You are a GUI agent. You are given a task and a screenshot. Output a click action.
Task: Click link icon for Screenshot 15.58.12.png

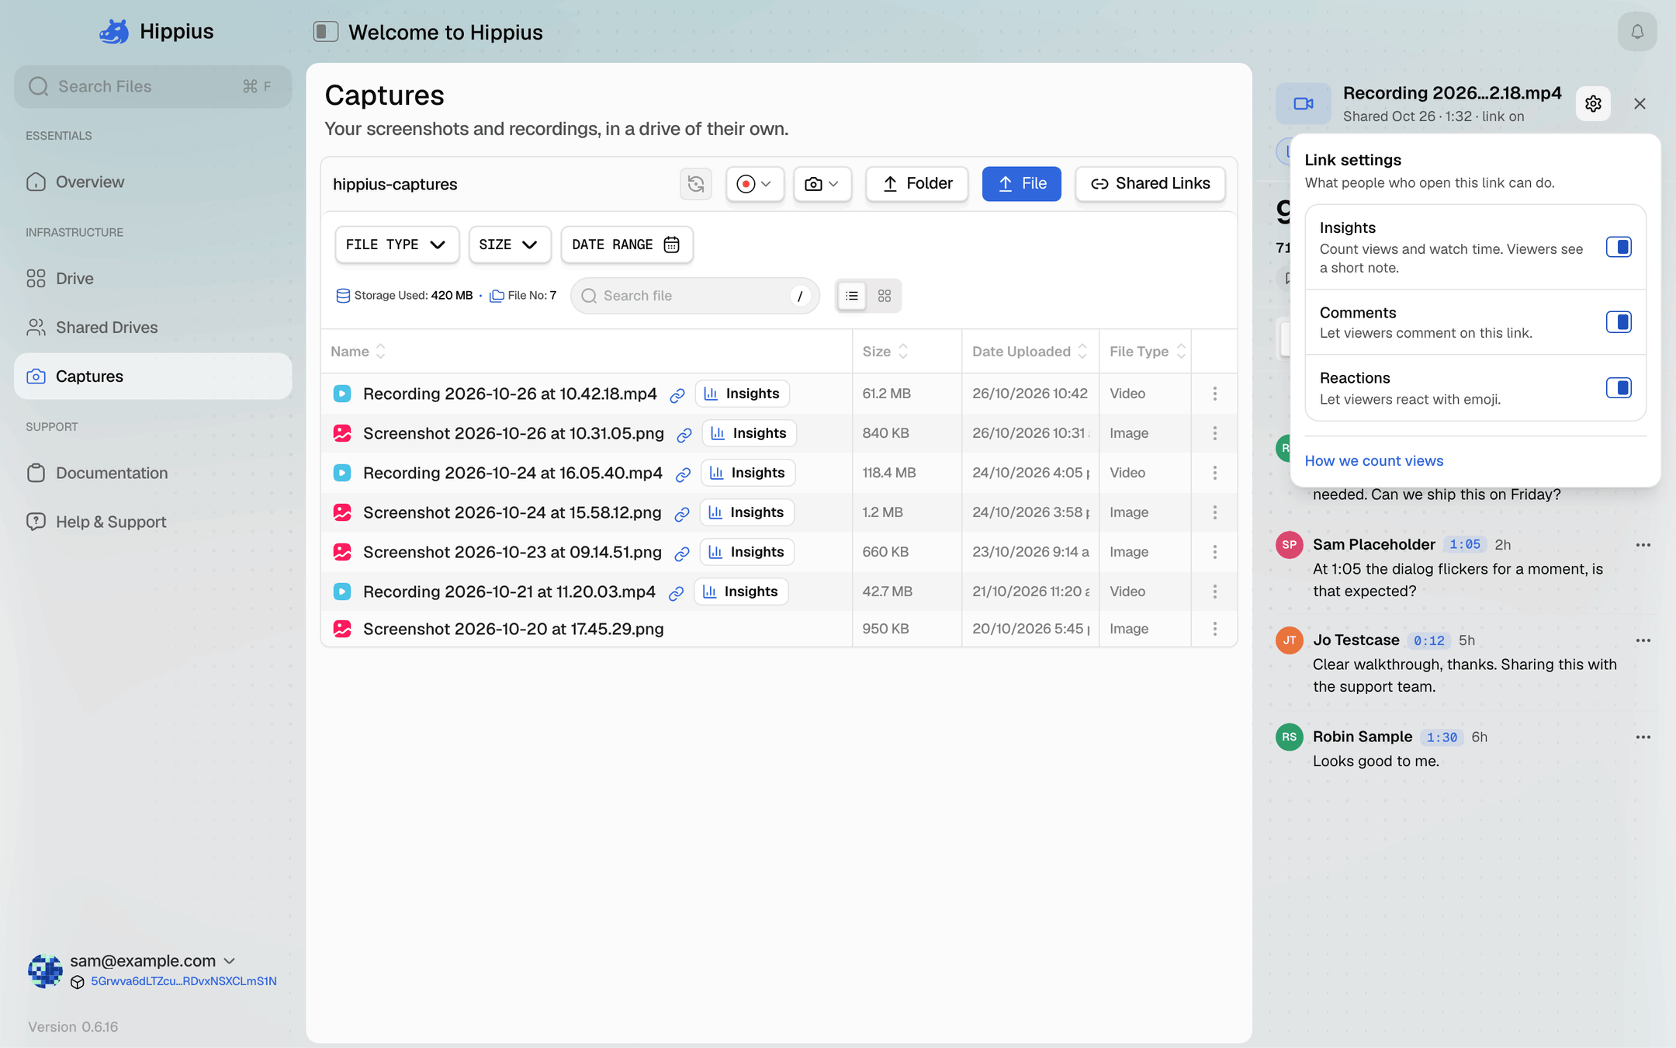682,514
